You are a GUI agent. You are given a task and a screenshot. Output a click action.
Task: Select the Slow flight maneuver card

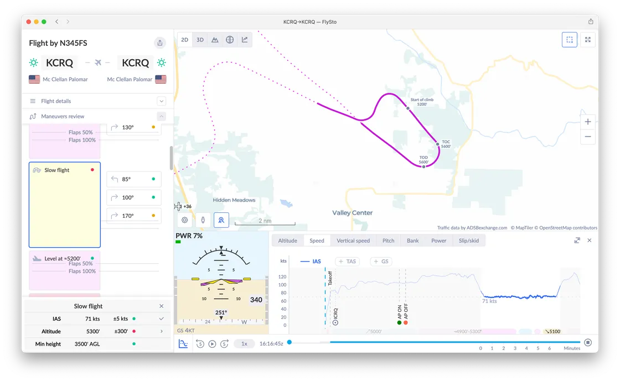(64, 205)
